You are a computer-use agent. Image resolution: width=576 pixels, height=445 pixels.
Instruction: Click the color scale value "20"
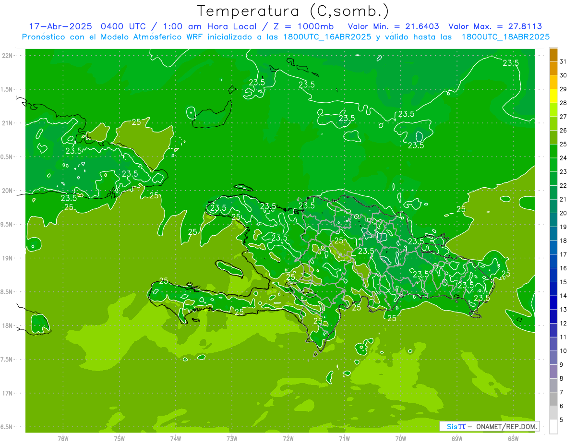coord(564,213)
